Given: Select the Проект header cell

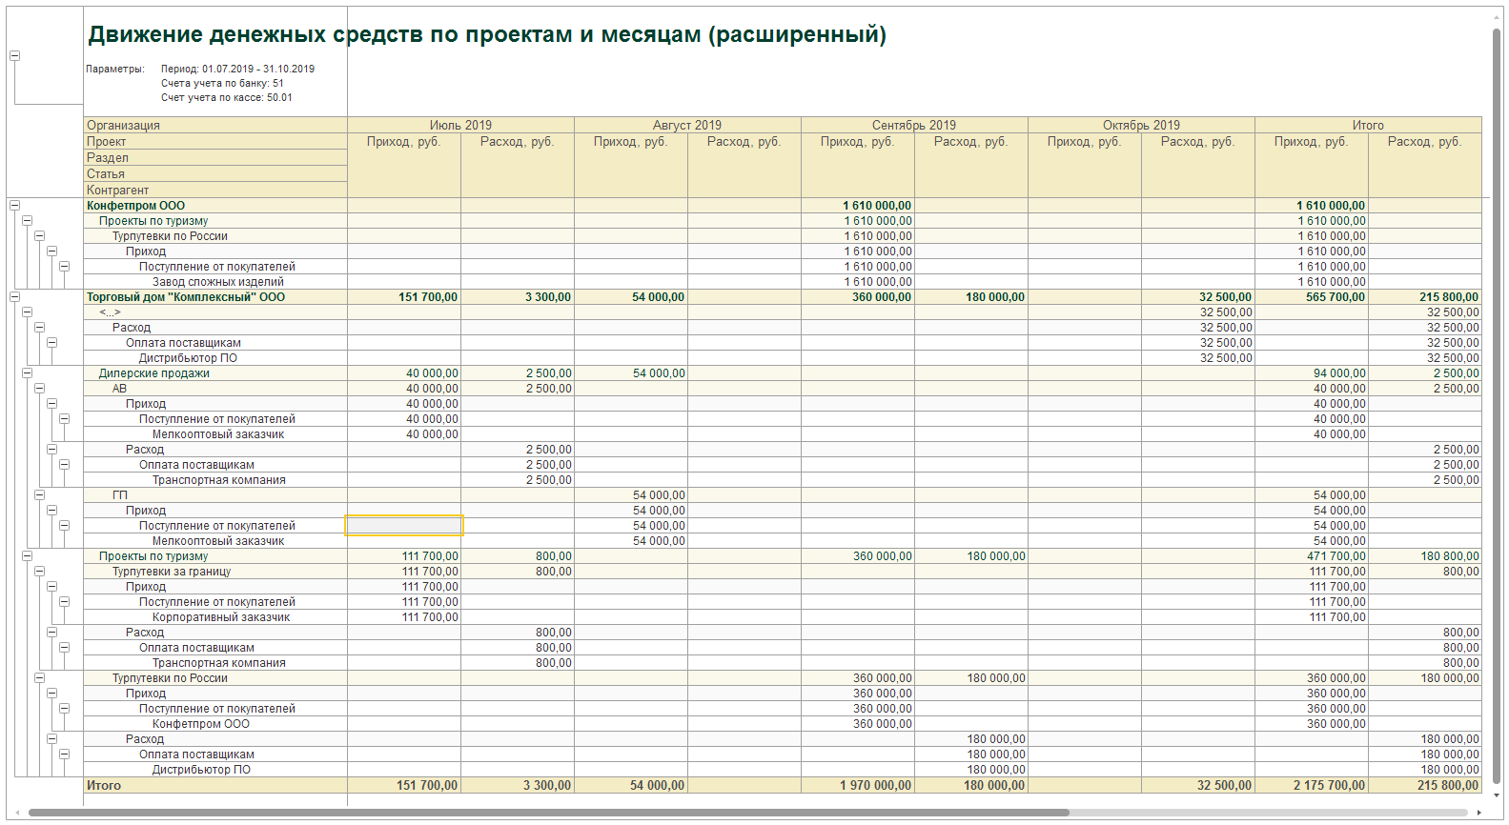Looking at the screenshot, I should pos(215,141).
